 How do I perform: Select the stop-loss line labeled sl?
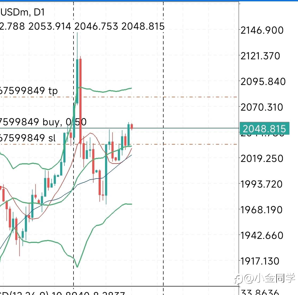click(x=119, y=144)
